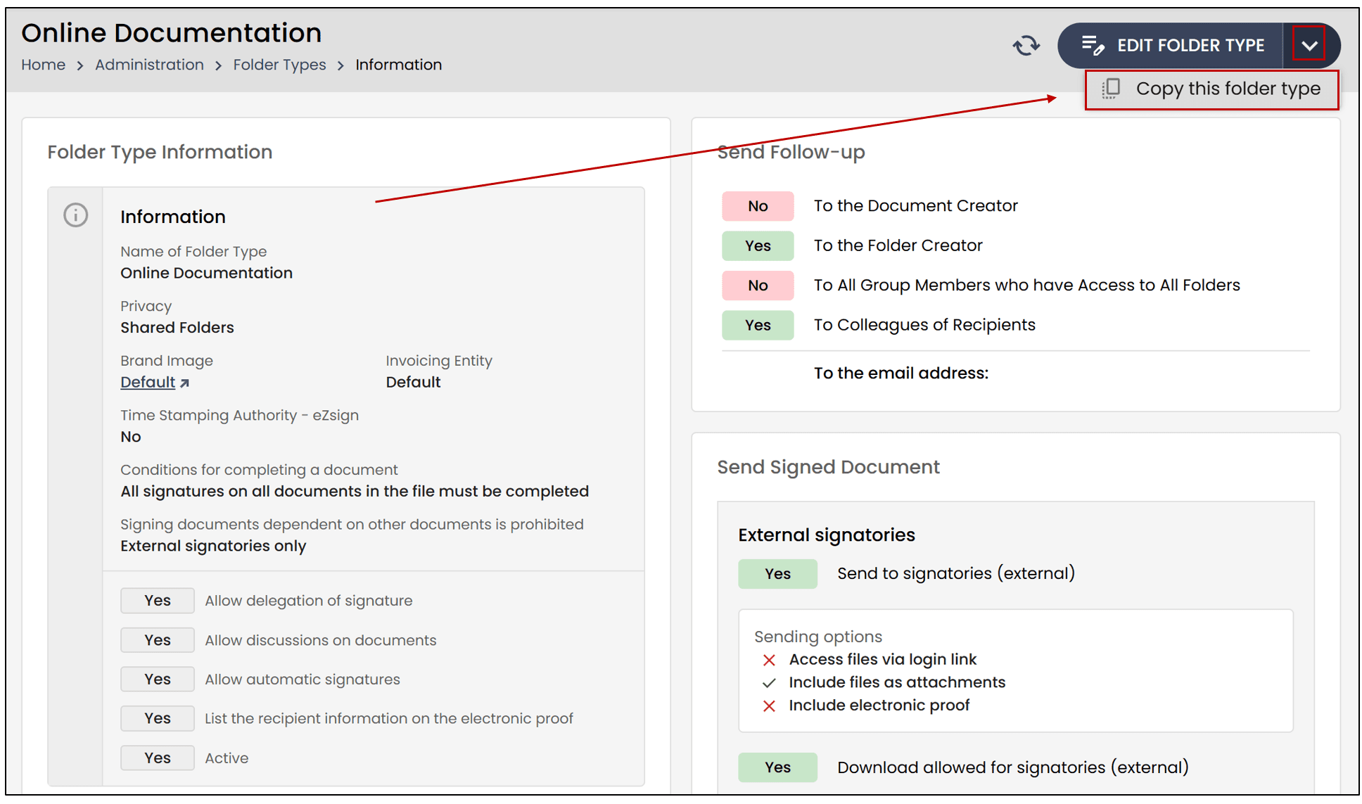Click the copy folder type icon
This screenshot has width=1362, height=804.
[1111, 89]
